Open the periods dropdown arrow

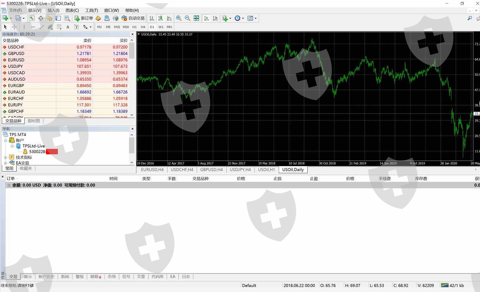243,18
